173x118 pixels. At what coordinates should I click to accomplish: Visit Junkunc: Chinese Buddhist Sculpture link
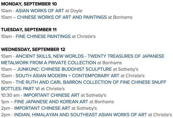click(x=64, y=69)
